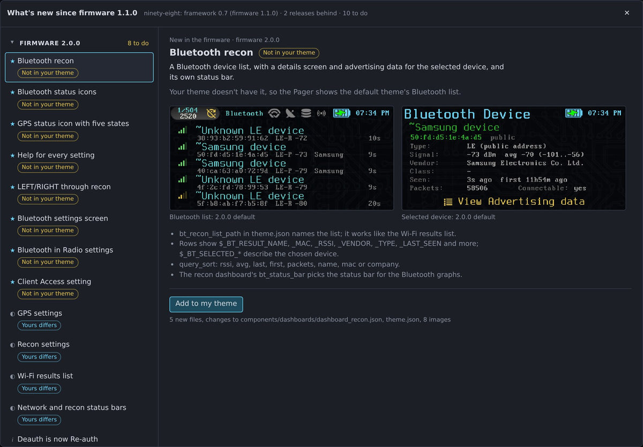
Task: Click the '8 to do' counter
Action: pos(138,43)
